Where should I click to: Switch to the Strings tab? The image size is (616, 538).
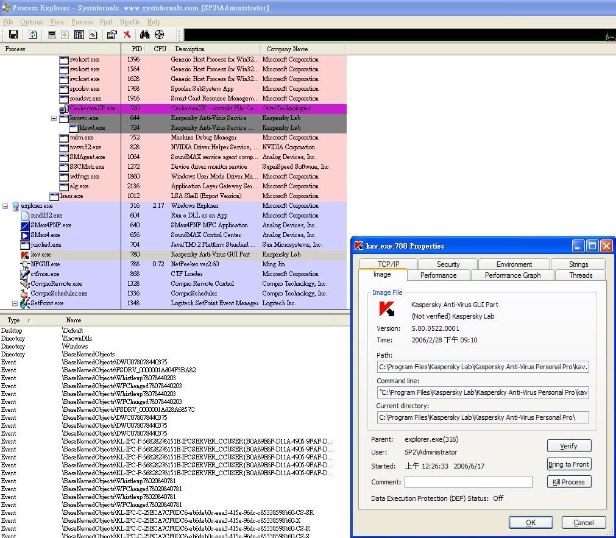pos(578,264)
